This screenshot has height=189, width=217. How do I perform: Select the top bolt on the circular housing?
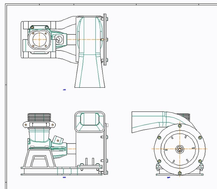(180, 125)
